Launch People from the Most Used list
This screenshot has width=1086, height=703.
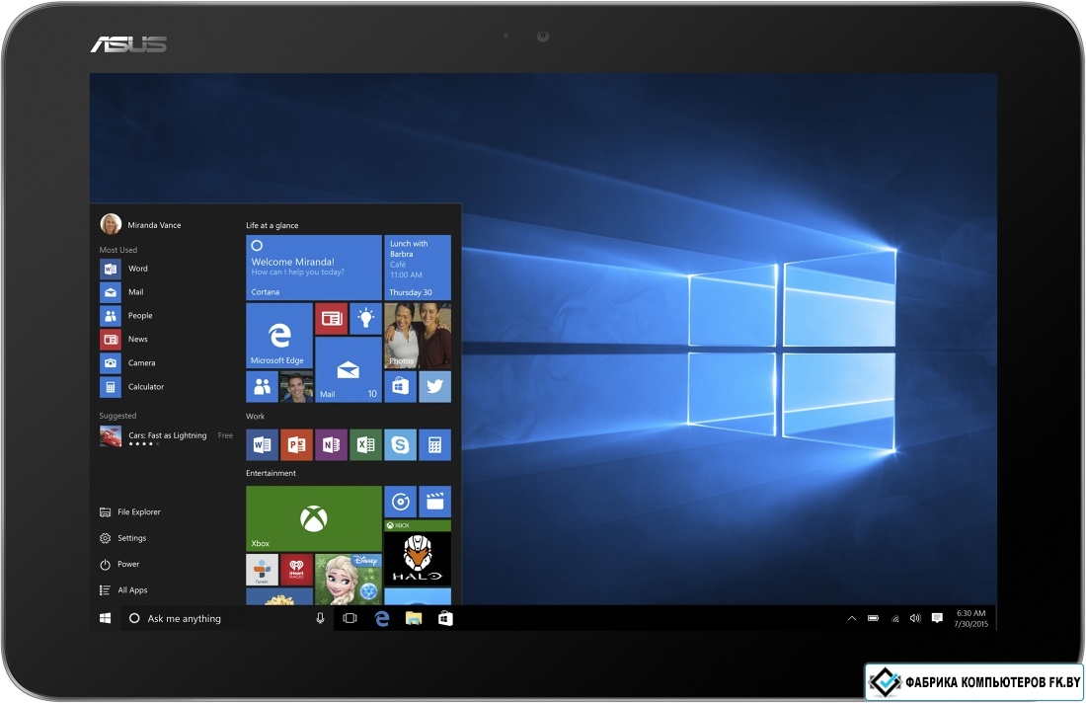(126, 316)
